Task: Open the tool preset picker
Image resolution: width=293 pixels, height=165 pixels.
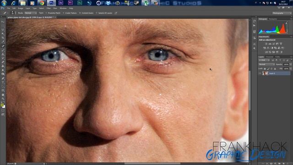Action: (5, 13)
